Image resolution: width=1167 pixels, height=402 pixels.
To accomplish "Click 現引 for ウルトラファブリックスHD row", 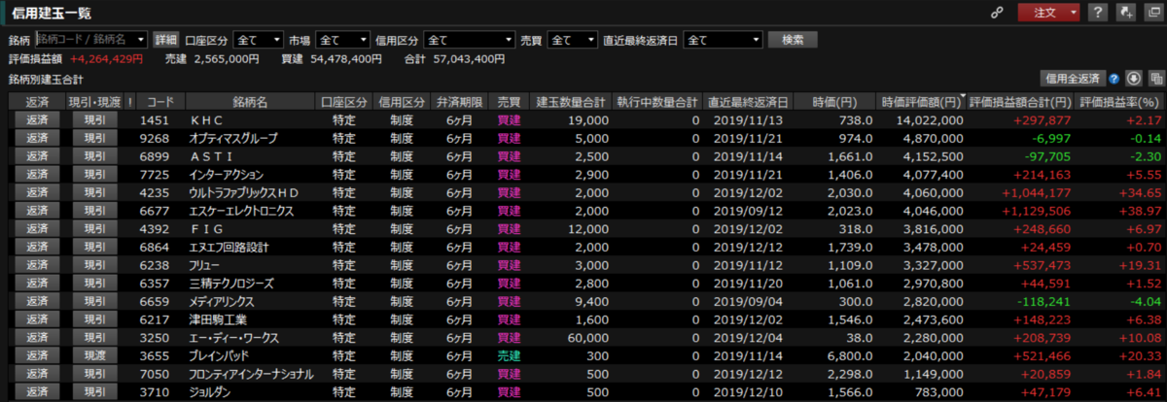I will (x=95, y=192).
